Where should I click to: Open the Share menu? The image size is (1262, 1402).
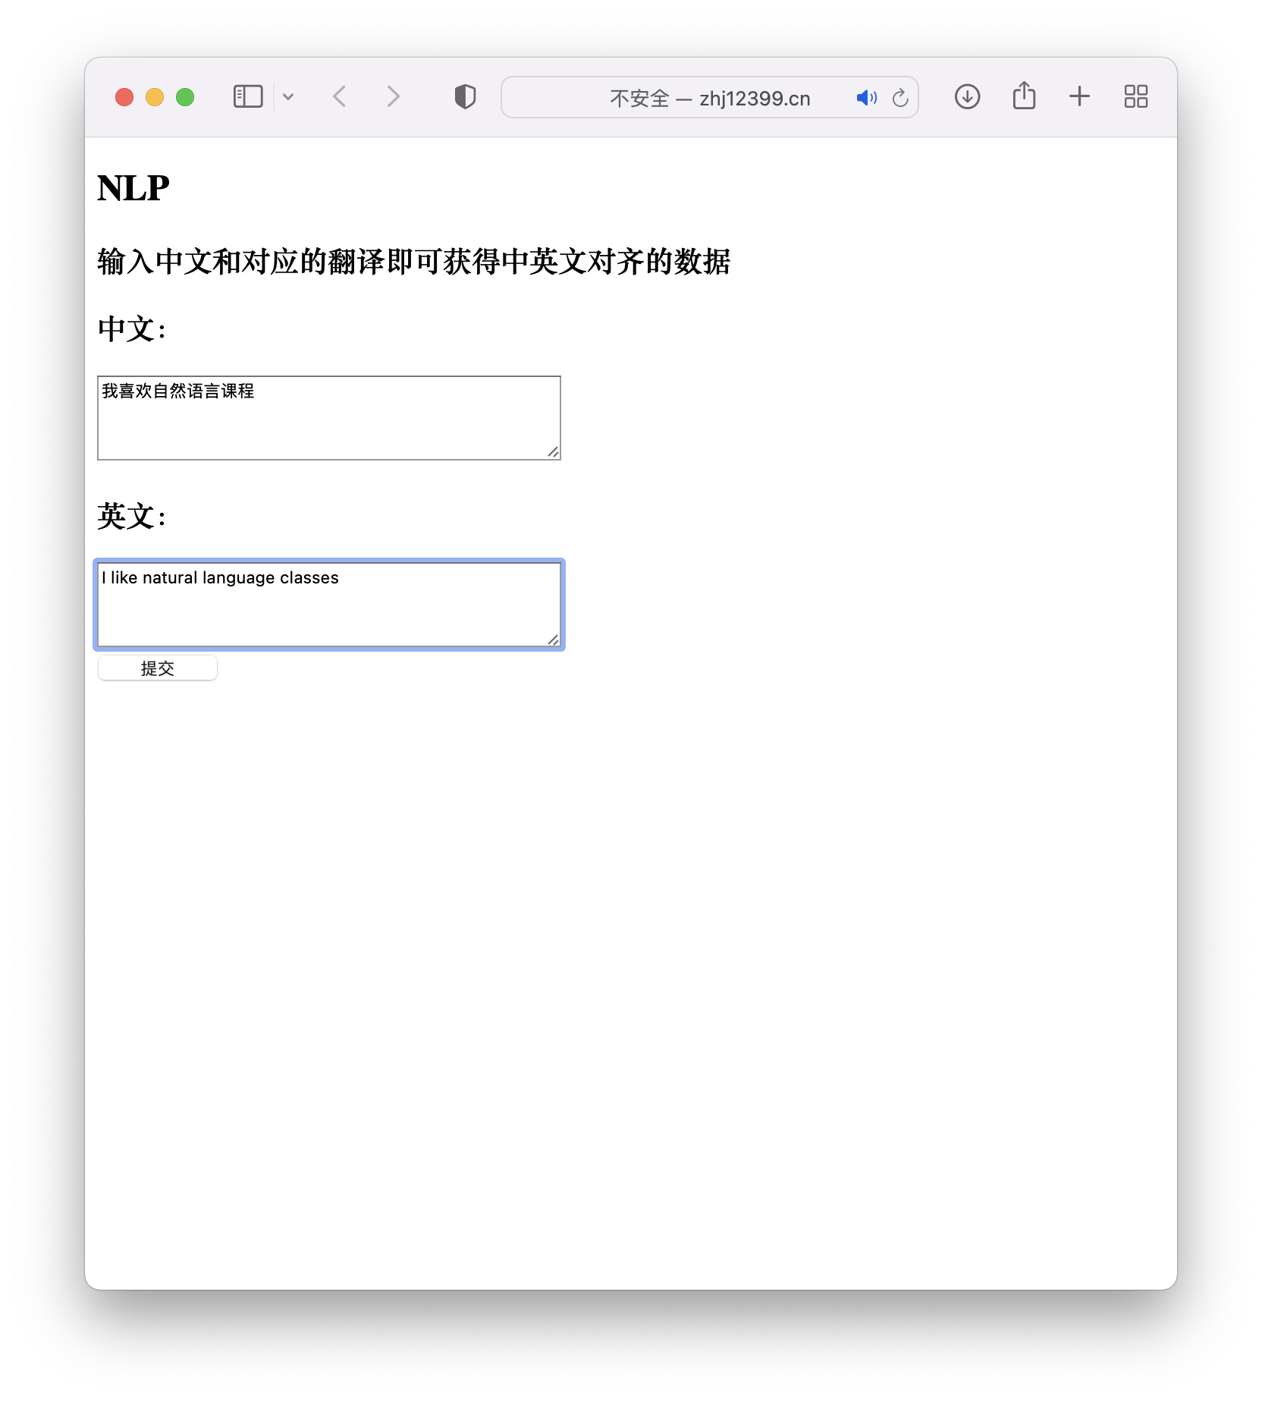tap(1024, 96)
